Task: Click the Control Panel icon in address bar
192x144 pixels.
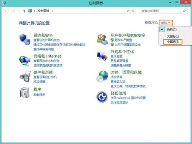Action: [30, 11]
